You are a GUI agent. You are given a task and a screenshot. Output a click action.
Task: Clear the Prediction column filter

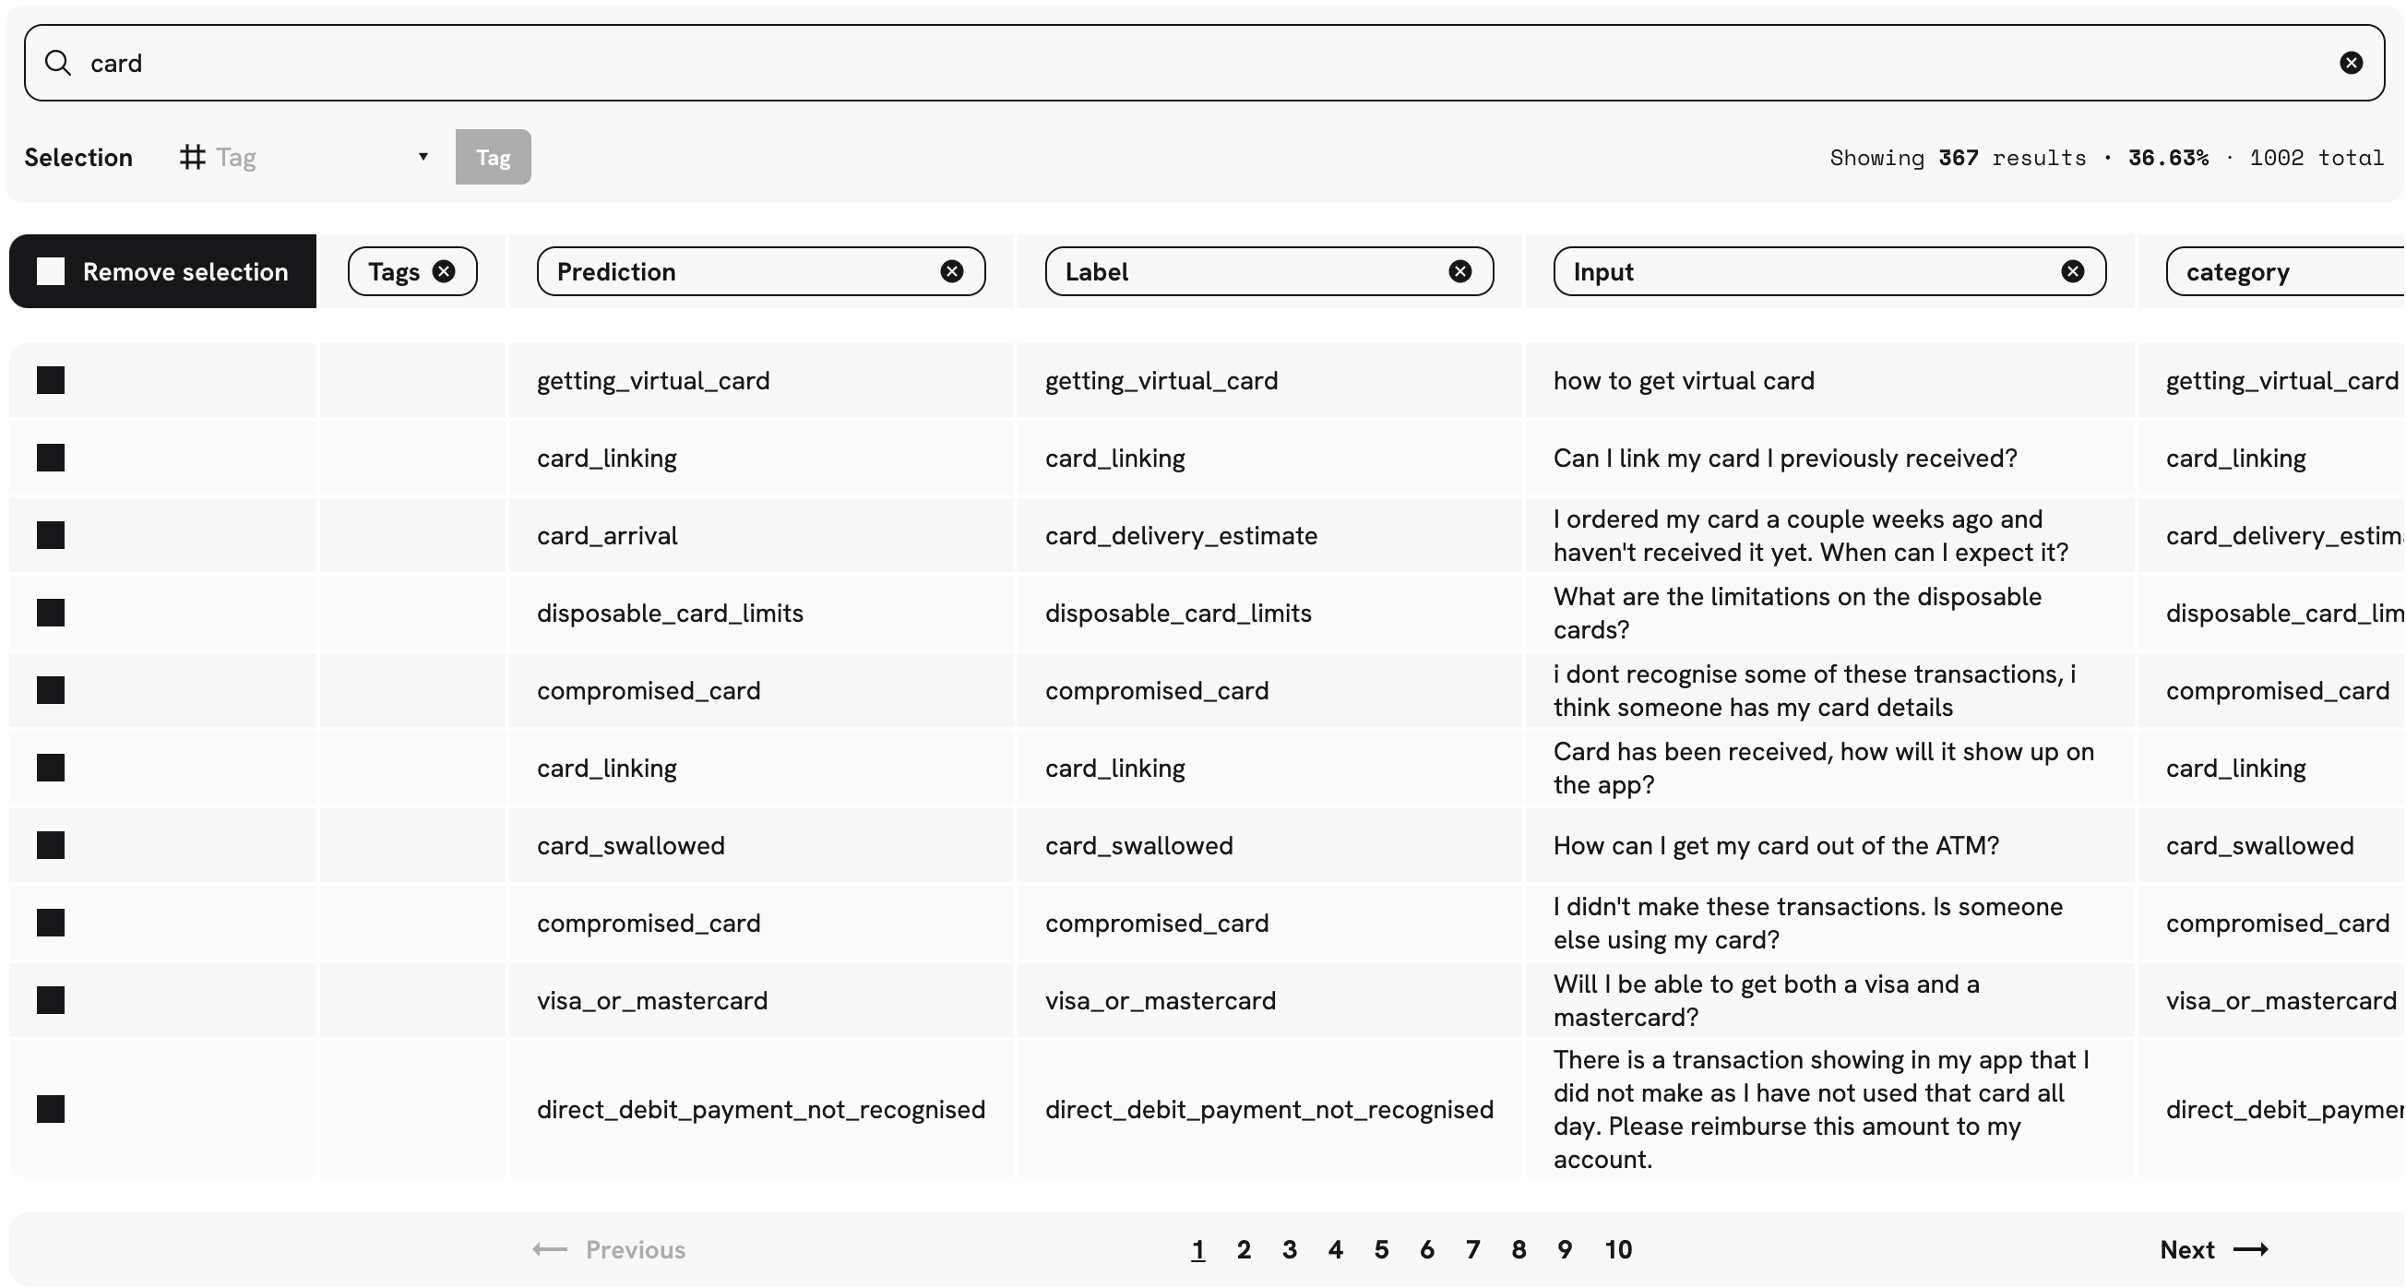951,271
